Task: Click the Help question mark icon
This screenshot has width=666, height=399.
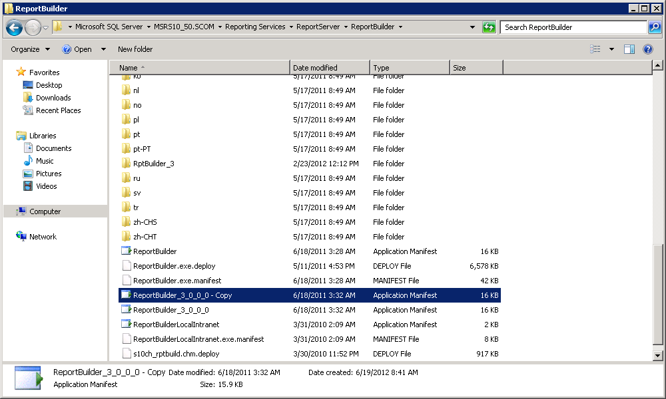Action: (x=648, y=49)
